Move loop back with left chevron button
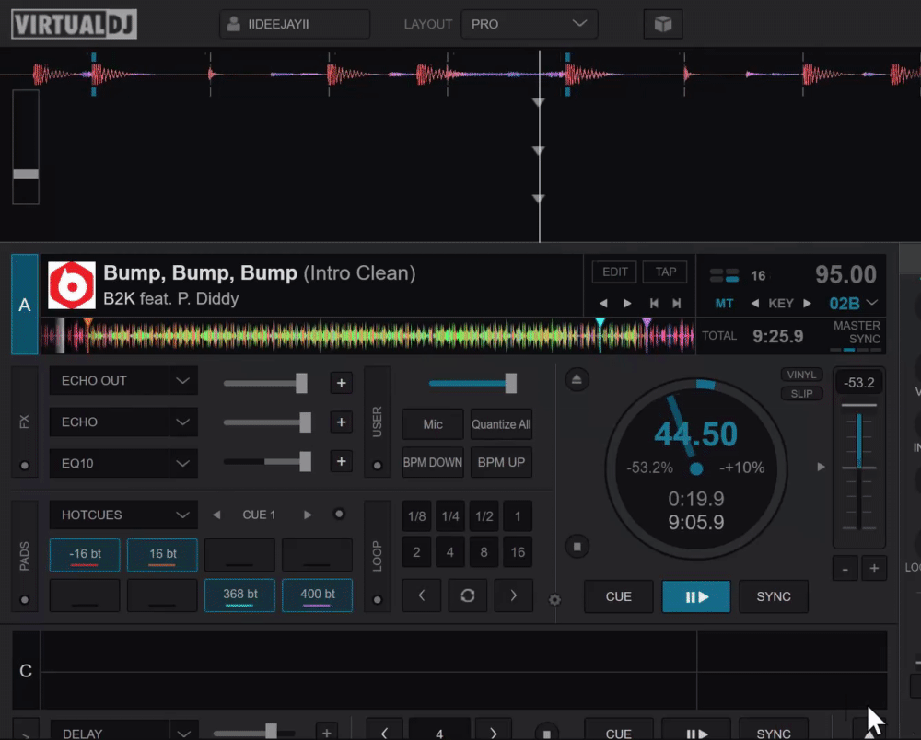921x740 pixels. [422, 595]
